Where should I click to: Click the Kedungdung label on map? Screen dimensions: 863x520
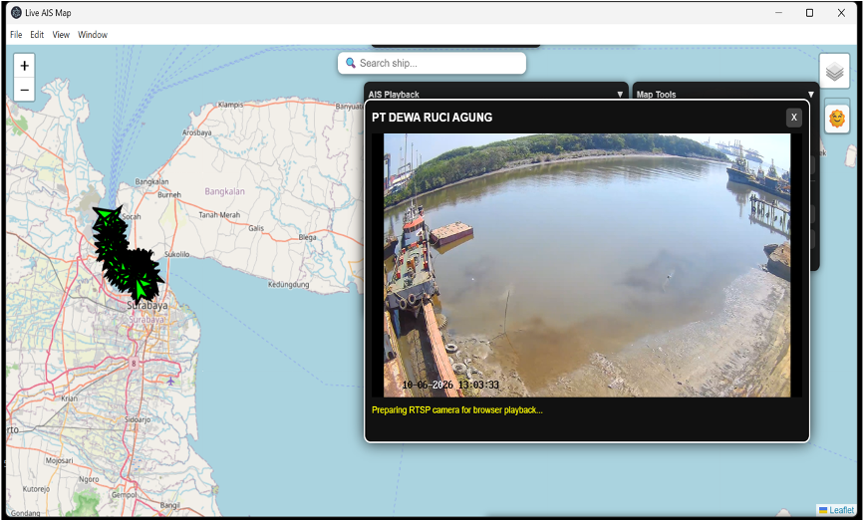click(x=288, y=285)
